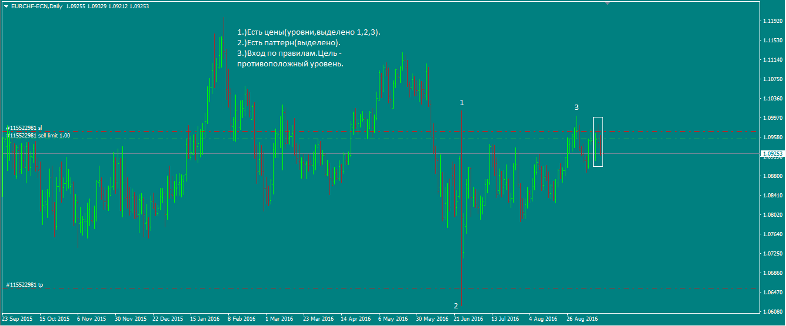Click the 1.06080 price scale label

772,312
